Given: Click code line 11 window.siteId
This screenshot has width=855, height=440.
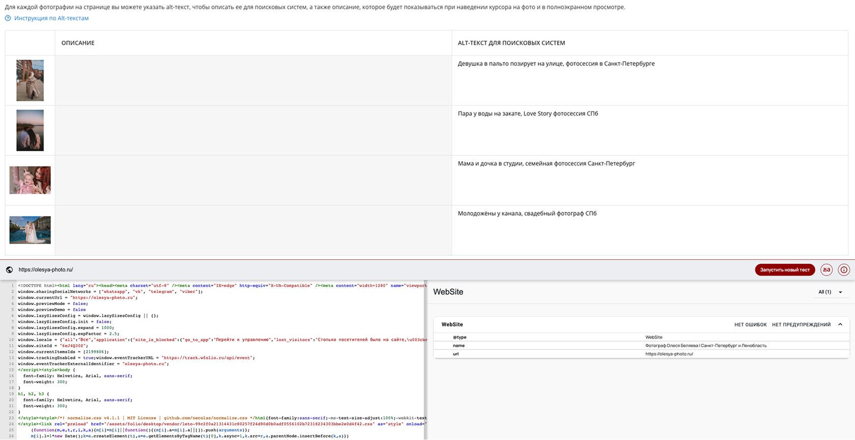Looking at the screenshot, I should tap(53, 346).
